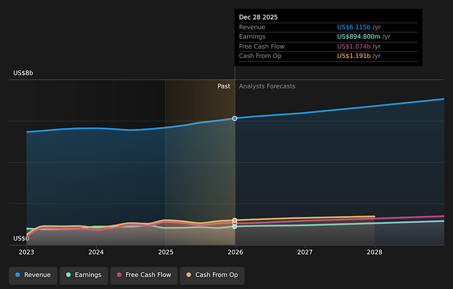
Task: Click the orange Cash From Op dot icon
Action: [x=188, y=275]
